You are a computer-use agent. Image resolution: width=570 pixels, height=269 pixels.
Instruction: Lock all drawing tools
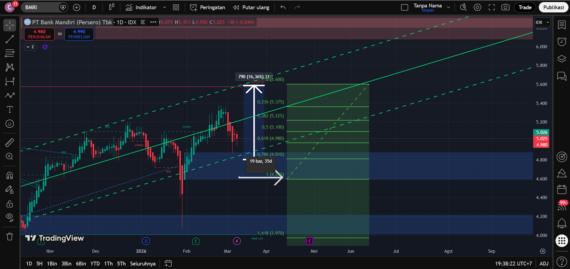click(x=10, y=204)
